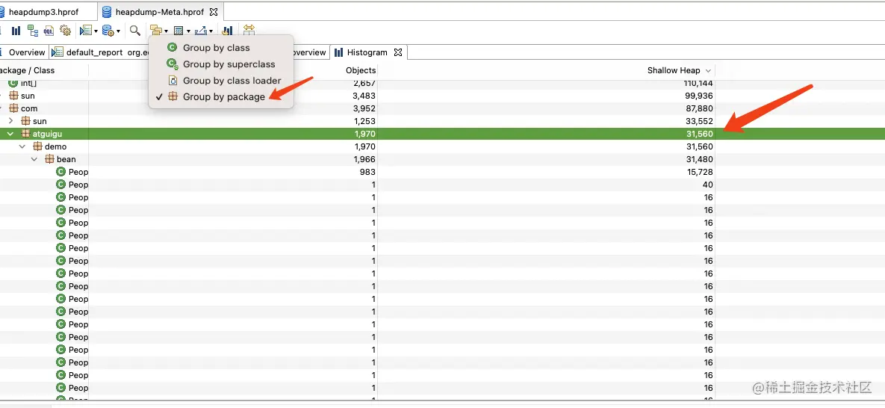The width and height of the screenshot is (885, 408).
Task: Open the grouping dropdown arrow
Action: click(x=166, y=31)
